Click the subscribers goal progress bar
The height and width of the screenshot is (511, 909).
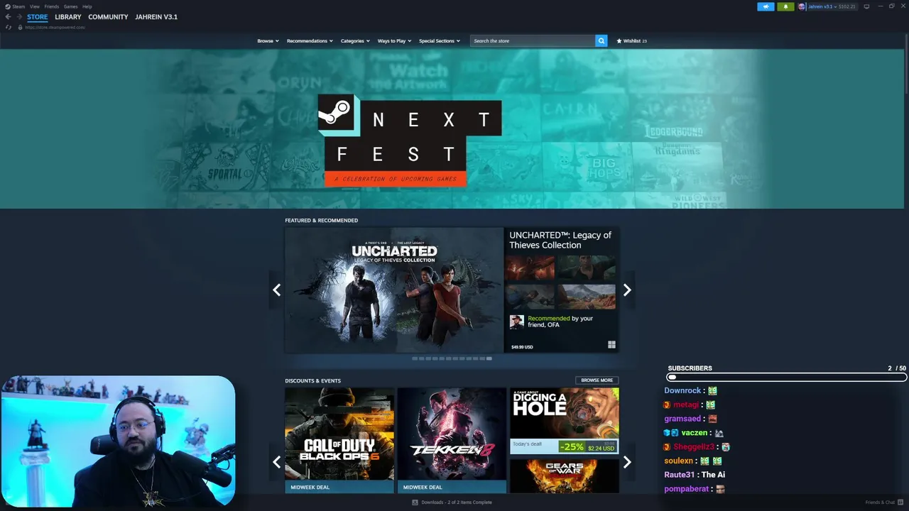(787, 377)
